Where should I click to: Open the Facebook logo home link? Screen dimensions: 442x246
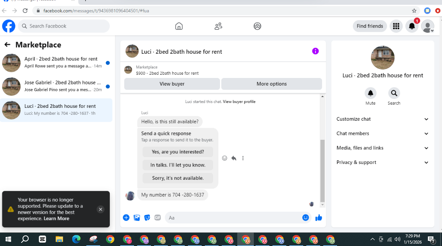point(9,26)
